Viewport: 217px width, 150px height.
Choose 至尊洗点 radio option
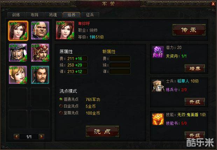(61, 113)
